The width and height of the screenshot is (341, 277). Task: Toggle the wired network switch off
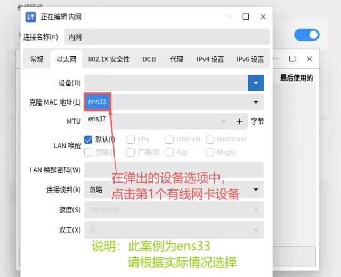point(307,35)
